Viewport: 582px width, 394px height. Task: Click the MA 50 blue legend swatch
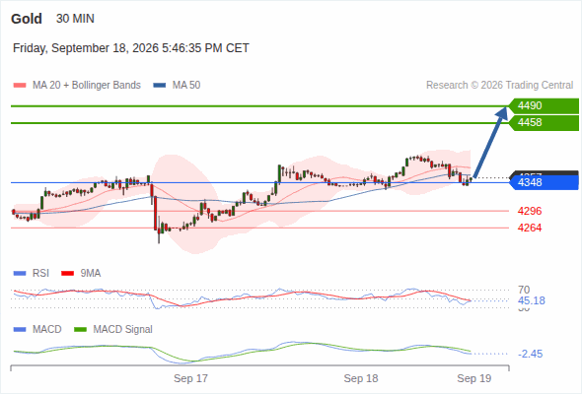[x=160, y=86]
